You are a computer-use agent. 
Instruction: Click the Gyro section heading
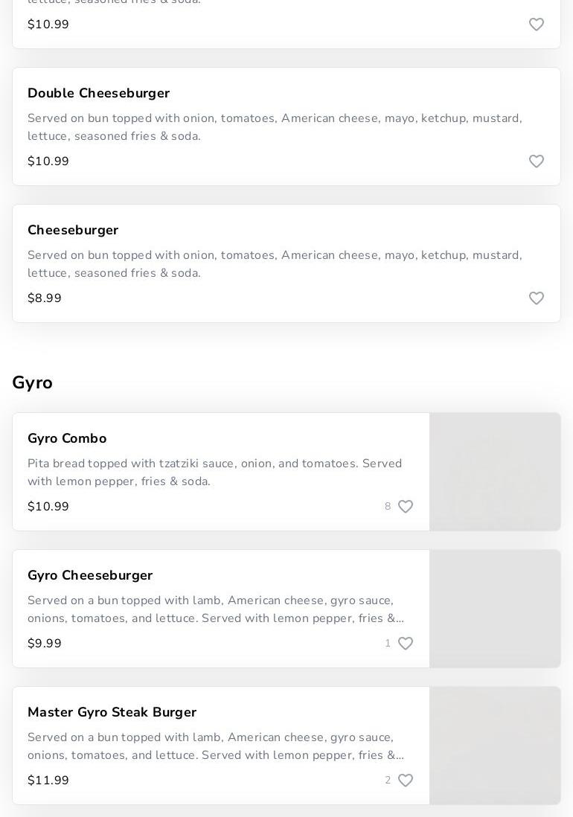click(x=33, y=382)
